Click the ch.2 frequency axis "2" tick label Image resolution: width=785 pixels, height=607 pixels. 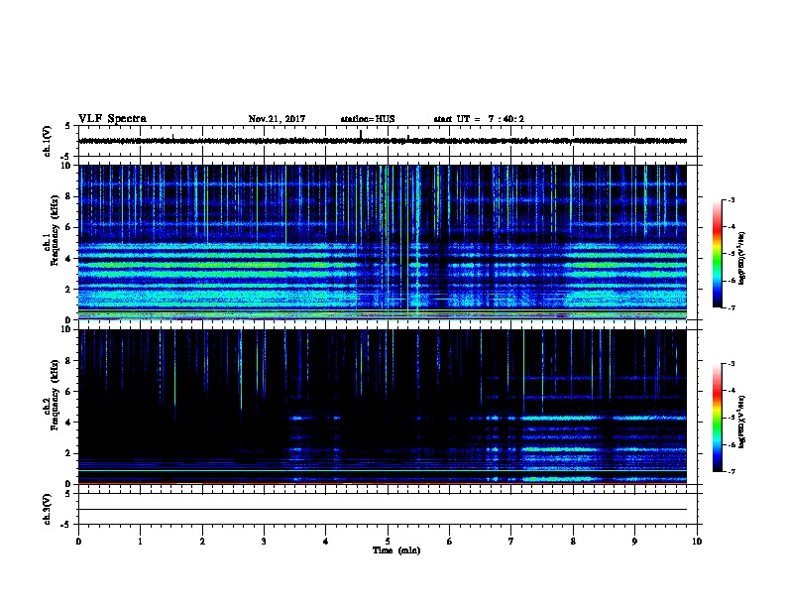click(x=69, y=453)
